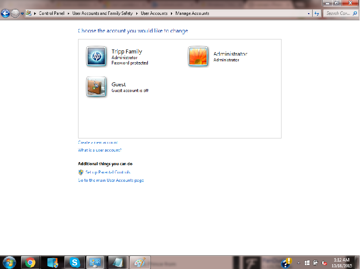Open the Tripp Family account picture

pos(96,57)
